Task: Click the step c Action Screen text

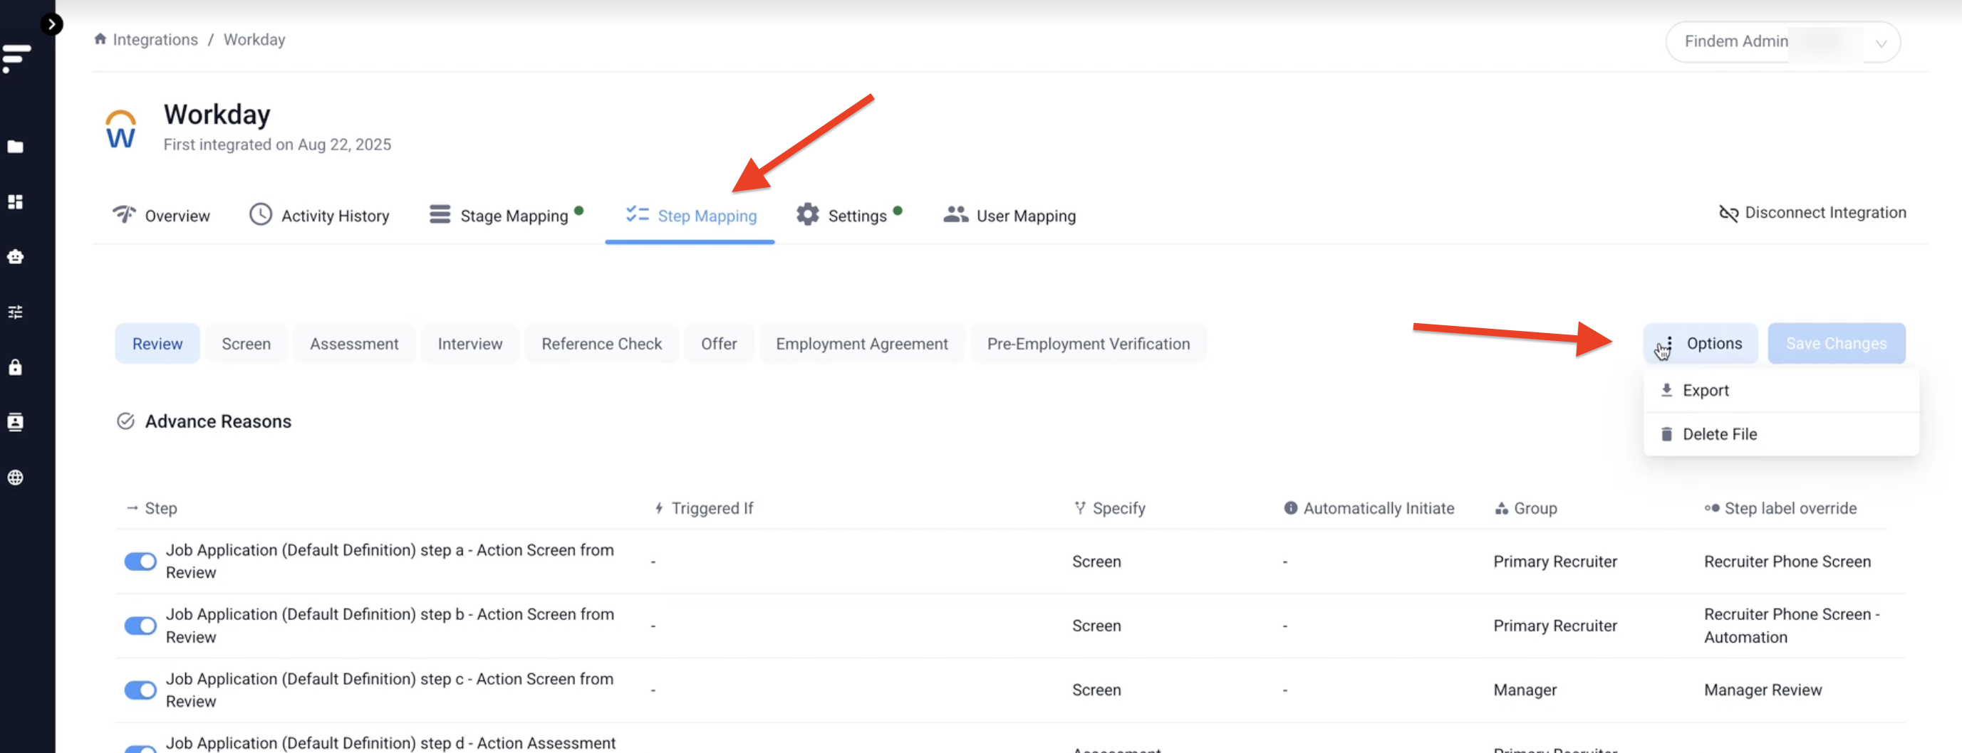Action: pyautogui.click(x=389, y=690)
